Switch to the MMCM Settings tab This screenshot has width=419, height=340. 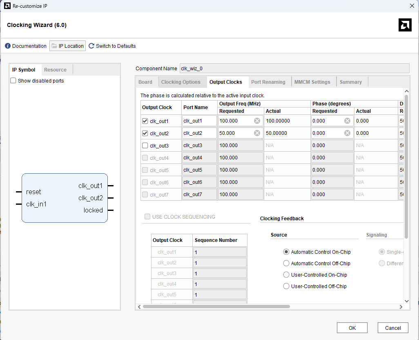[312, 82]
